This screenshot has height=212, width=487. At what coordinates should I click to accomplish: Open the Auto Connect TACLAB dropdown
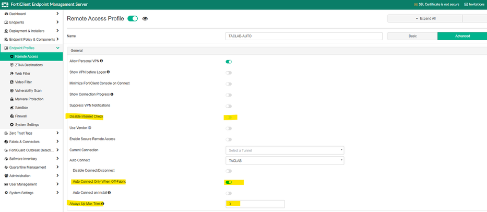[x=285, y=161]
